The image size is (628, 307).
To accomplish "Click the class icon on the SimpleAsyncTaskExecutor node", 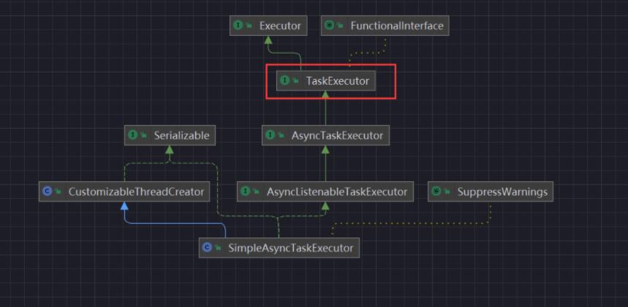I will click(x=208, y=248).
